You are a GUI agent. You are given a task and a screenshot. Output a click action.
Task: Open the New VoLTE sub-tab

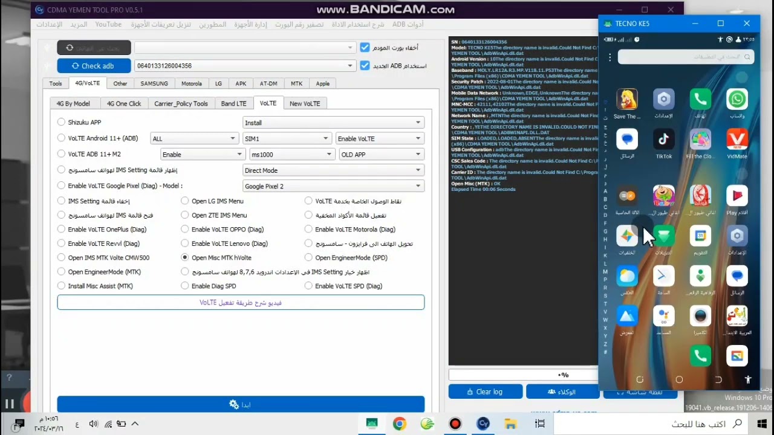click(x=305, y=103)
